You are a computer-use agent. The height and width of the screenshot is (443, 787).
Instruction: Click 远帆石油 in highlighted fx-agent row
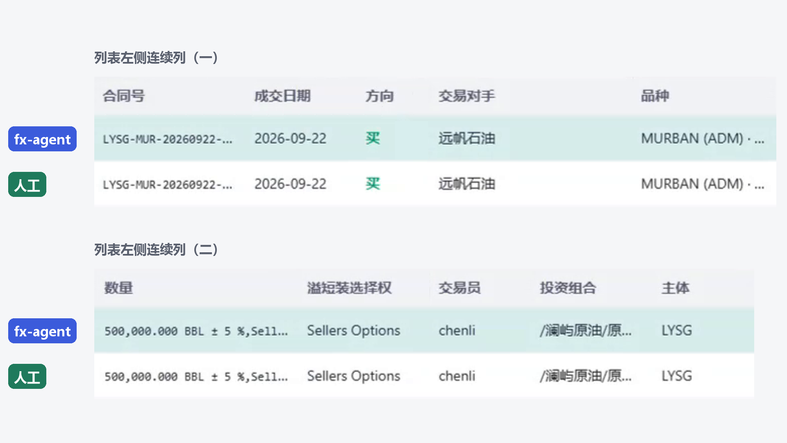point(467,139)
